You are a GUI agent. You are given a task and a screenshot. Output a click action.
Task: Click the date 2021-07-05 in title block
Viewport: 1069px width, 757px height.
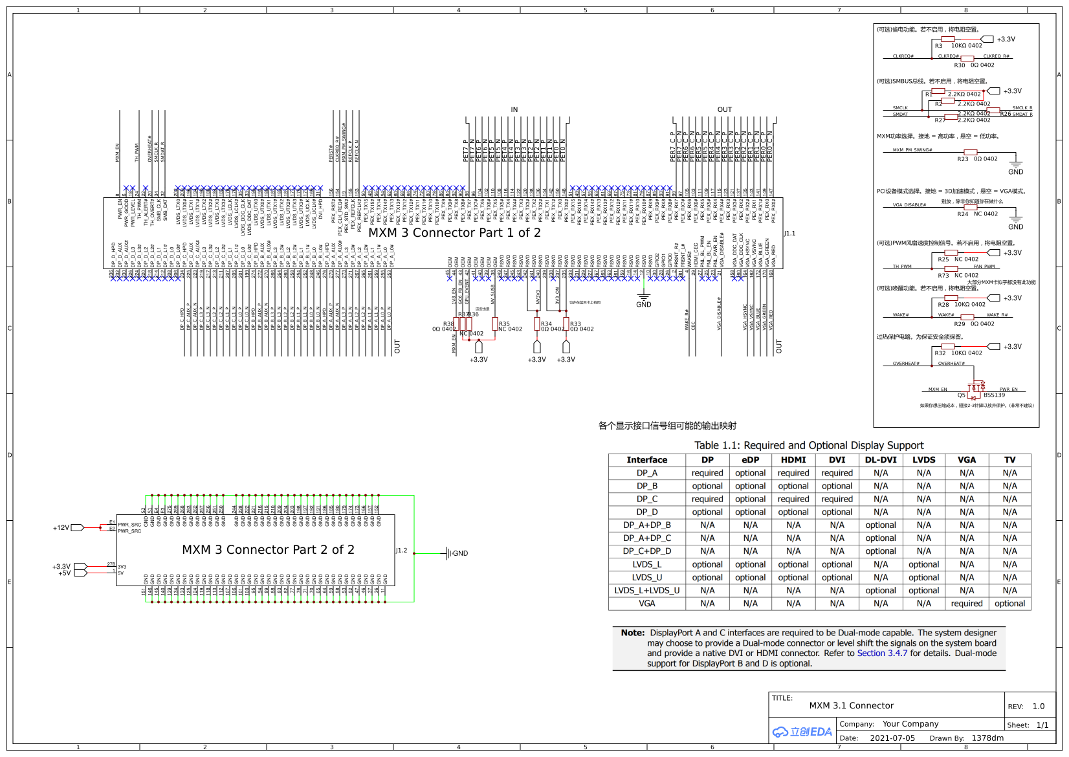[x=892, y=738]
